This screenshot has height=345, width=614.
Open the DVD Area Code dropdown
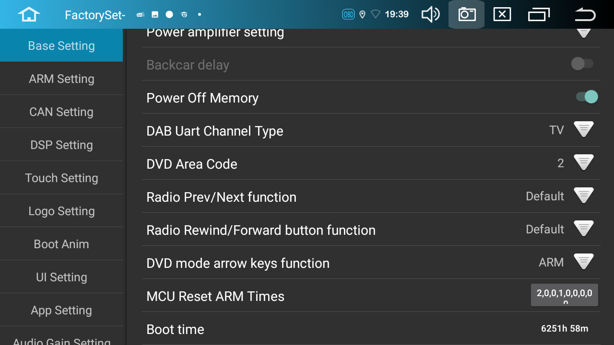click(584, 163)
